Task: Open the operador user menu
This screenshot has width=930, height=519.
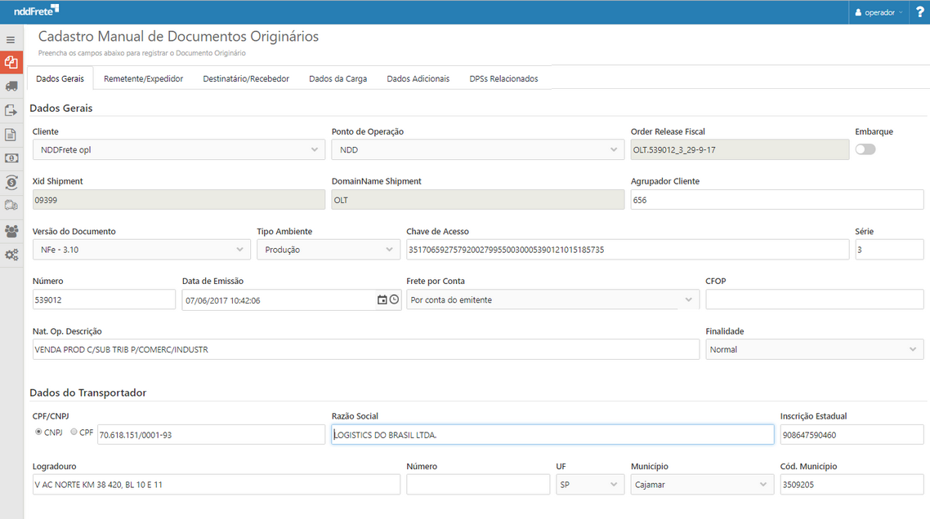Action: coord(879,12)
